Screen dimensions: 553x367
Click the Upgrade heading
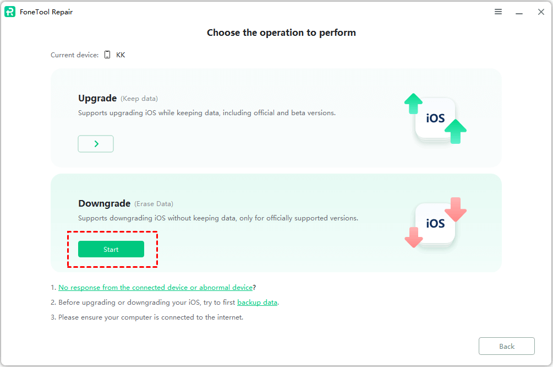pyautogui.click(x=97, y=98)
